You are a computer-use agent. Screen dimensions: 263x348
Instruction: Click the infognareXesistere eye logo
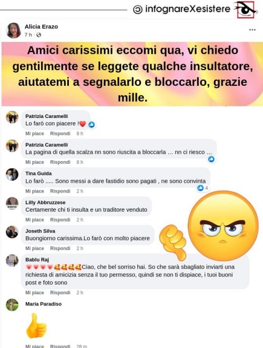[246, 9]
